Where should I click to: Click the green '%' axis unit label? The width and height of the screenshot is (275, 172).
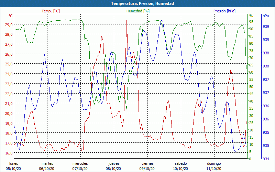251,16
